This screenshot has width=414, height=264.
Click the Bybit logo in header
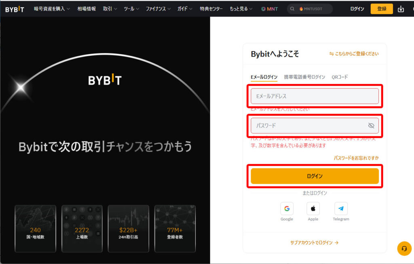pyautogui.click(x=15, y=9)
